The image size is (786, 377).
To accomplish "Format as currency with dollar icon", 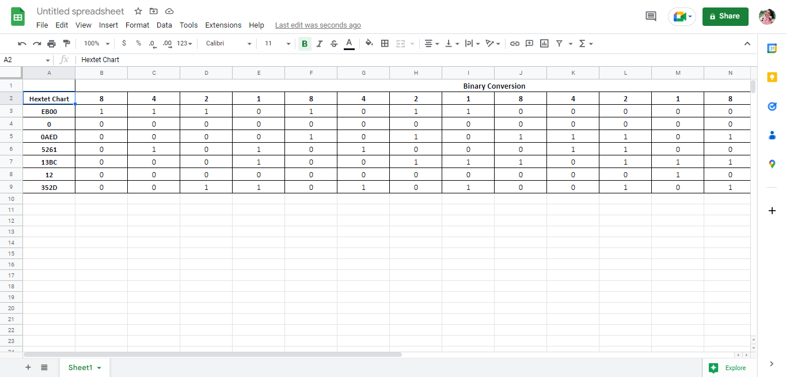I will pos(124,43).
